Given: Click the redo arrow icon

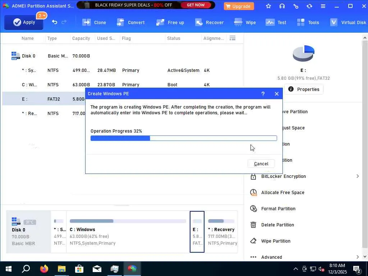Looking at the screenshot, I should (x=64, y=22).
